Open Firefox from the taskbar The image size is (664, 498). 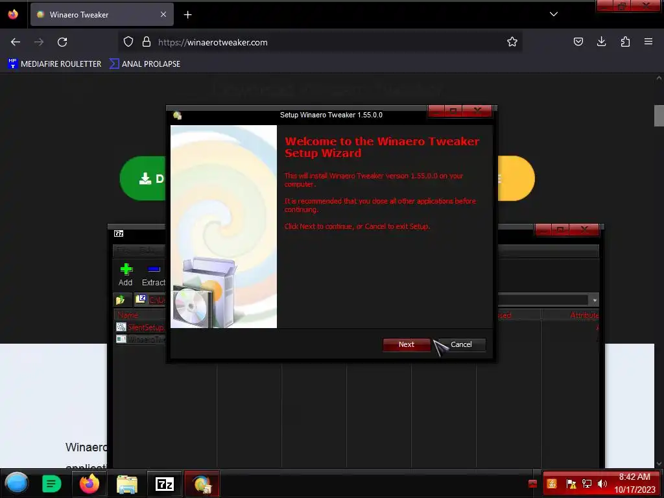89,484
